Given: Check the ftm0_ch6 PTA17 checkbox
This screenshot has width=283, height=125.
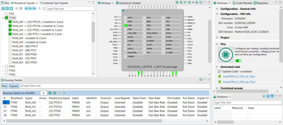Looking at the screenshot, I should (x=10, y=46).
